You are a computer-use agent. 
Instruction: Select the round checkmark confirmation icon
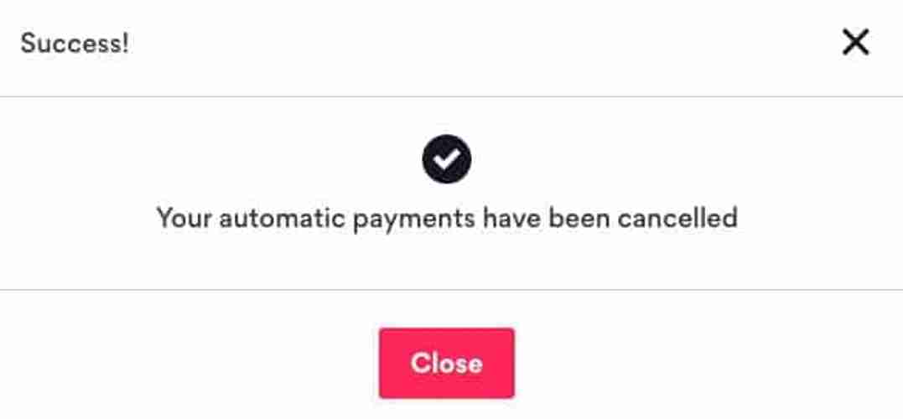click(x=447, y=159)
